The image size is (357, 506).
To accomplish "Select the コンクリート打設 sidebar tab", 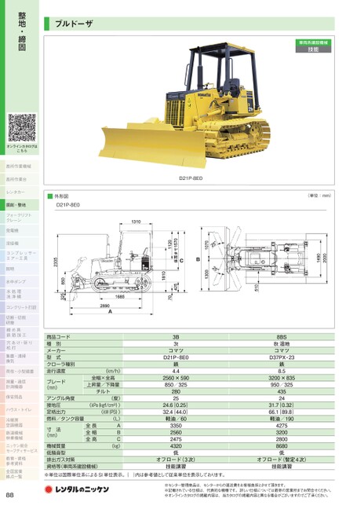I will click(x=20, y=307).
